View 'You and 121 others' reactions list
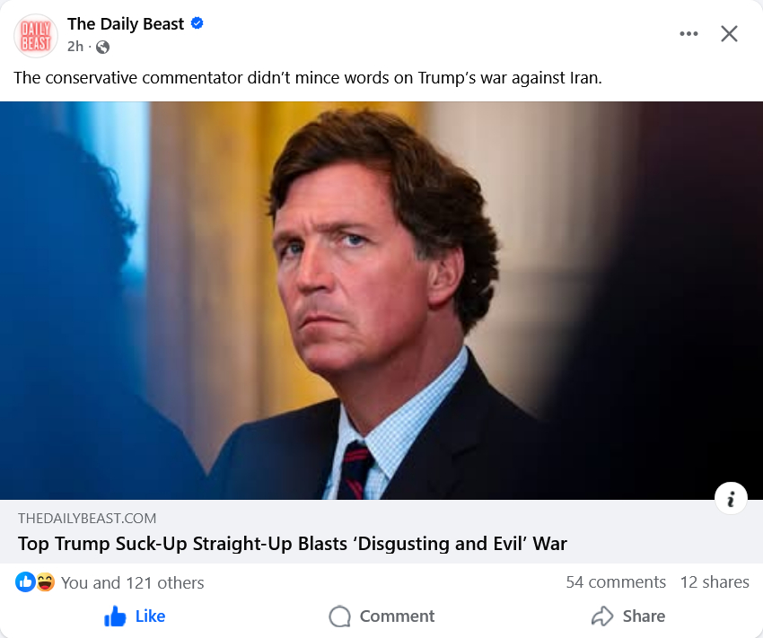This screenshot has height=638, width=763. [x=132, y=582]
